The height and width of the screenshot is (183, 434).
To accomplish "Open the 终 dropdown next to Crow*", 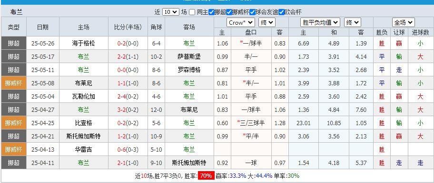I will (x=267, y=23).
